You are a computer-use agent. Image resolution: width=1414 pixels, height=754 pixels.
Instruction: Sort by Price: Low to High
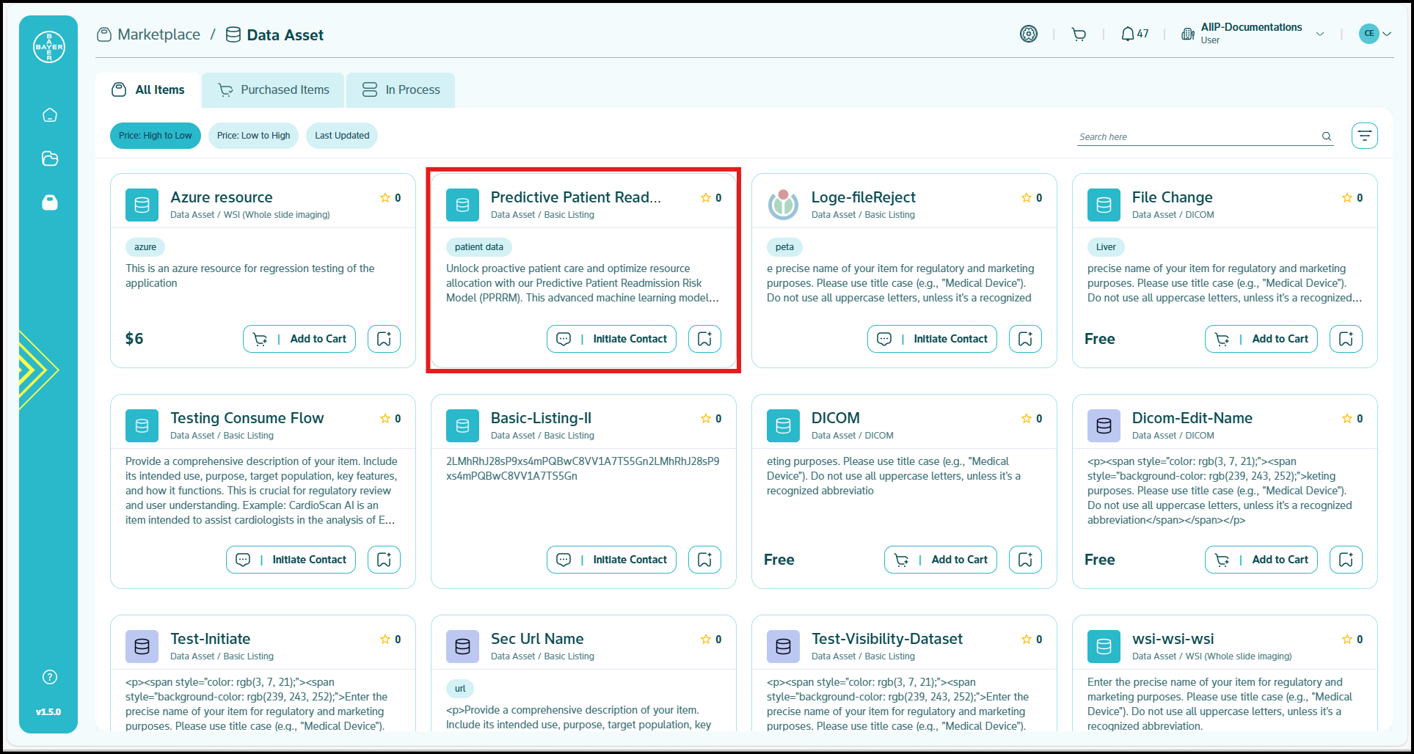point(253,136)
